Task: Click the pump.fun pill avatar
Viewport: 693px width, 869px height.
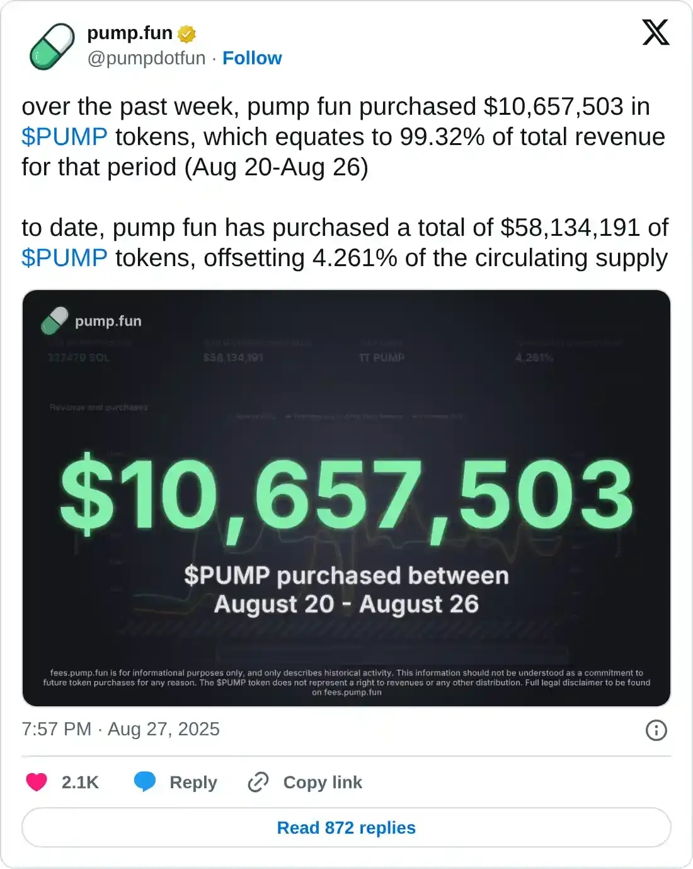Action: [x=52, y=46]
